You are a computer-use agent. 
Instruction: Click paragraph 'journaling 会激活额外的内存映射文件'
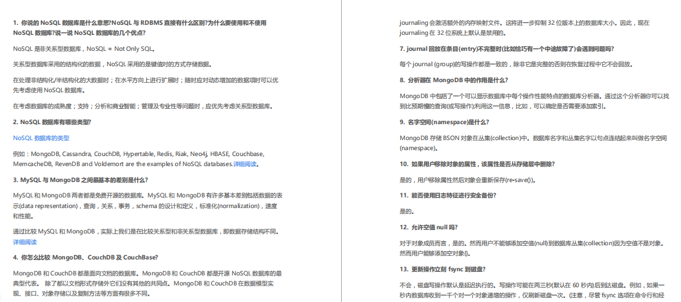pos(525,28)
